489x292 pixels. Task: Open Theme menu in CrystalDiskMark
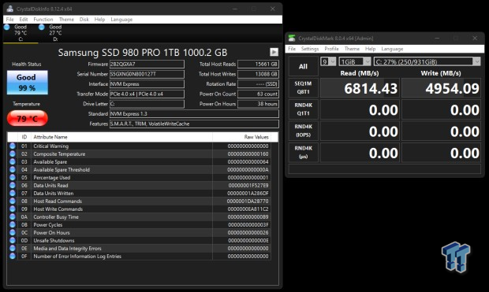(352, 49)
